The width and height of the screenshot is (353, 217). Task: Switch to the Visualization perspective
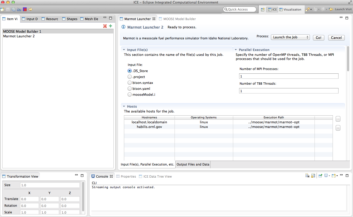coord(290,10)
